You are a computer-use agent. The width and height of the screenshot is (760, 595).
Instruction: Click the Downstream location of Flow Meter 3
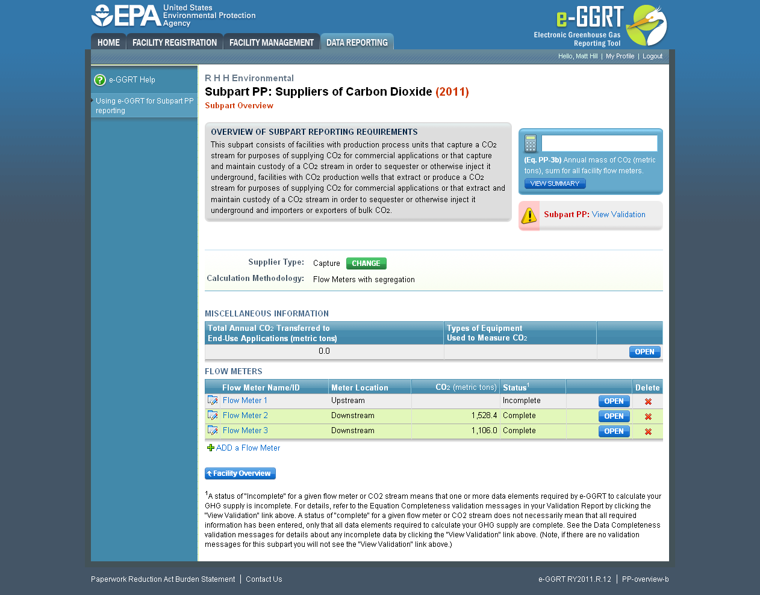pos(353,431)
